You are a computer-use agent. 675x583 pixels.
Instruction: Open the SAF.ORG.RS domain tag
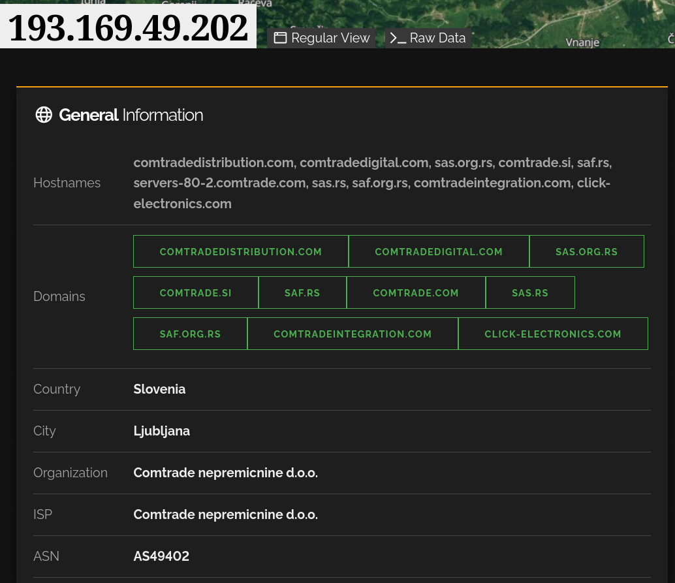coord(190,334)
